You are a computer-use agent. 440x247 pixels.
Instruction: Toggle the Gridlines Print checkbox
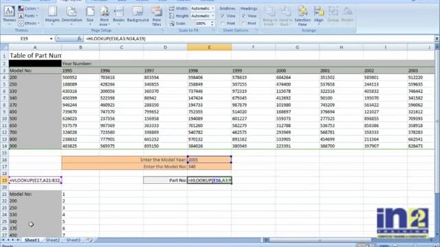[223, 23]
